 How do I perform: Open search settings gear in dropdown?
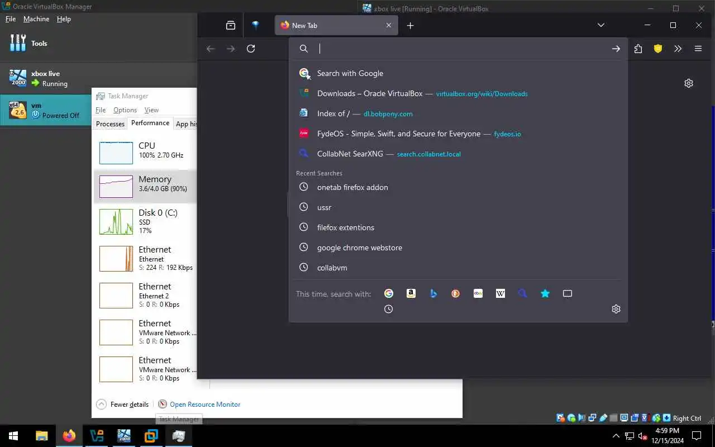coord(616,309)
